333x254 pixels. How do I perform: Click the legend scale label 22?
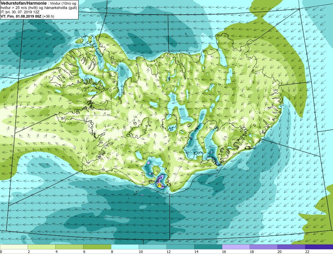tap(307, 252)
